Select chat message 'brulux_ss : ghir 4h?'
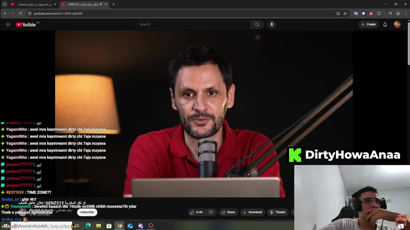410x230 pixels. coord(19,199)
